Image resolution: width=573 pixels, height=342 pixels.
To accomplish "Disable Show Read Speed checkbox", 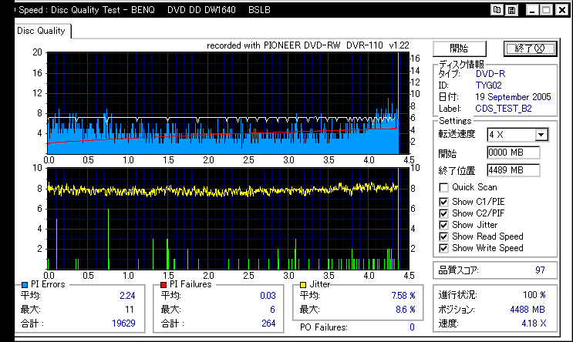I will coord(443,236).
